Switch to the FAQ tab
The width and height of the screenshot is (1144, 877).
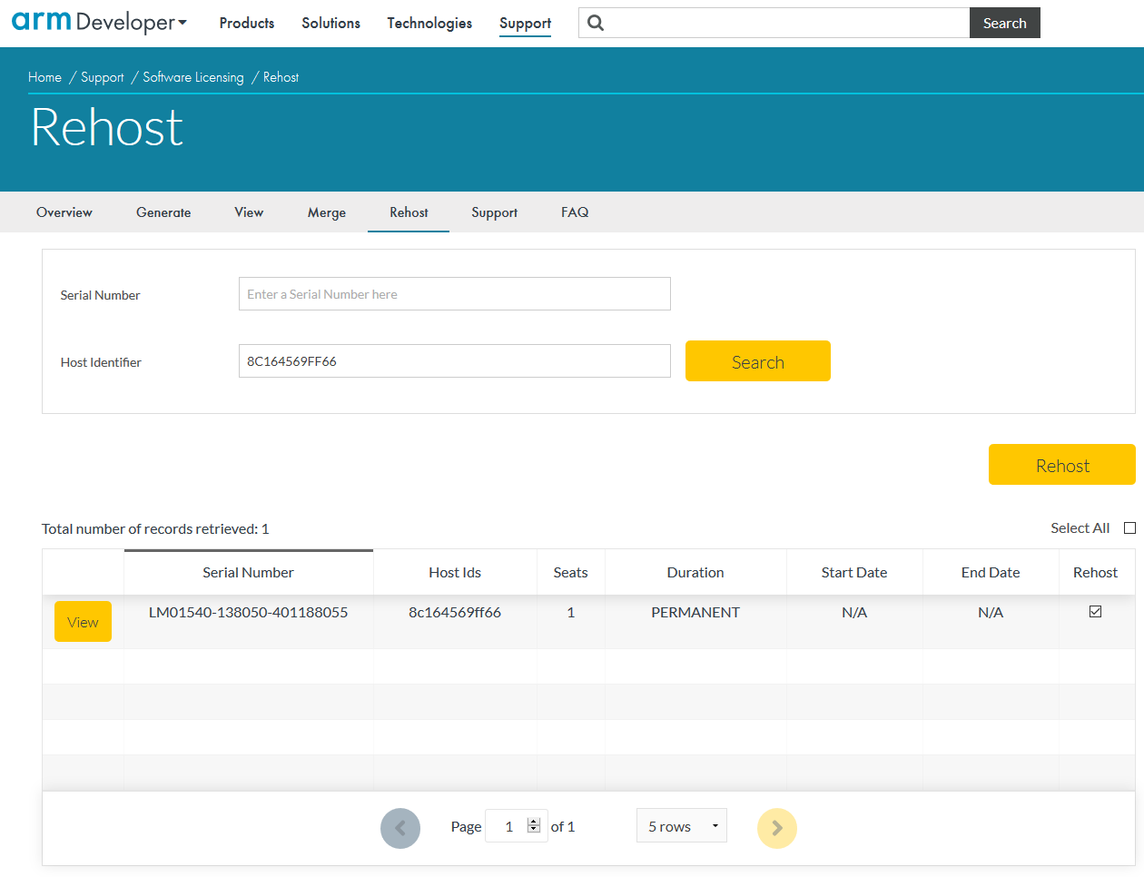click(574, 212)
